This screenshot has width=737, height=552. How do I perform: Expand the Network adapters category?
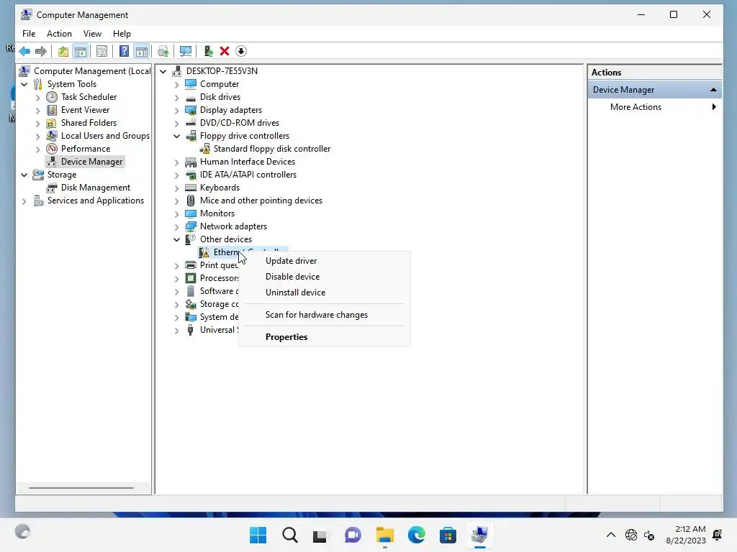tap(177, 226)
